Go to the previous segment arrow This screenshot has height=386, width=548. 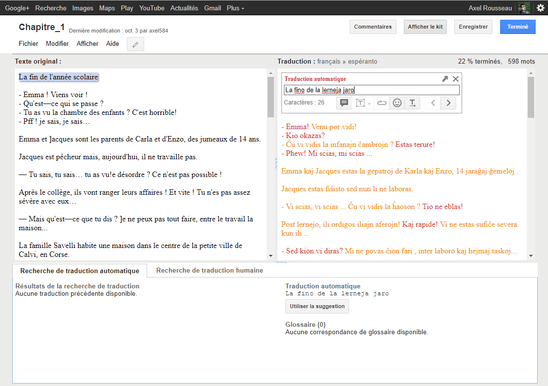pos(433,103)
